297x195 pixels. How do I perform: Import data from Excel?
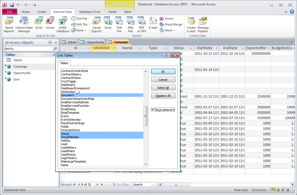click(39, 24)
